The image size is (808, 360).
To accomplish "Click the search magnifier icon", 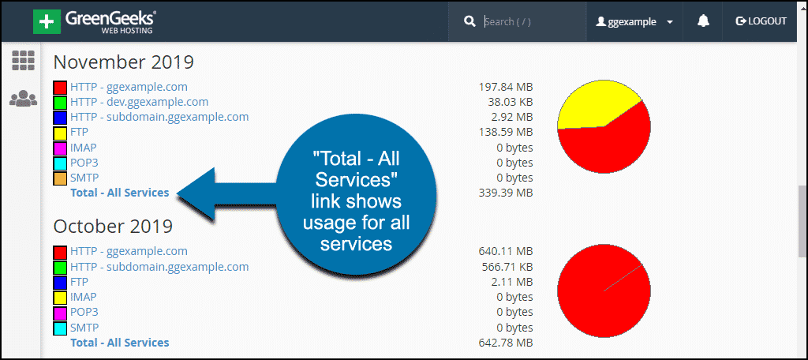I will click(x=469, y=21).
